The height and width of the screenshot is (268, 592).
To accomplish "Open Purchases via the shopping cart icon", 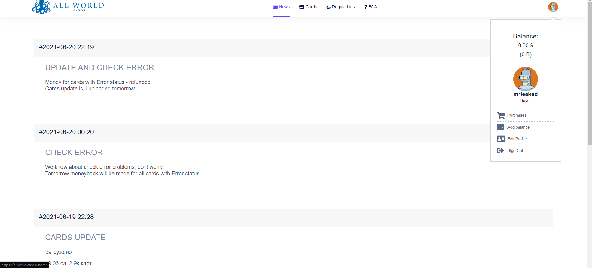I will point(501,115).
